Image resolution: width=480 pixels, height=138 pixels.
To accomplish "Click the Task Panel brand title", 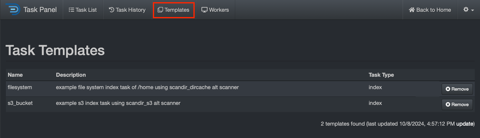I will 40,10.
